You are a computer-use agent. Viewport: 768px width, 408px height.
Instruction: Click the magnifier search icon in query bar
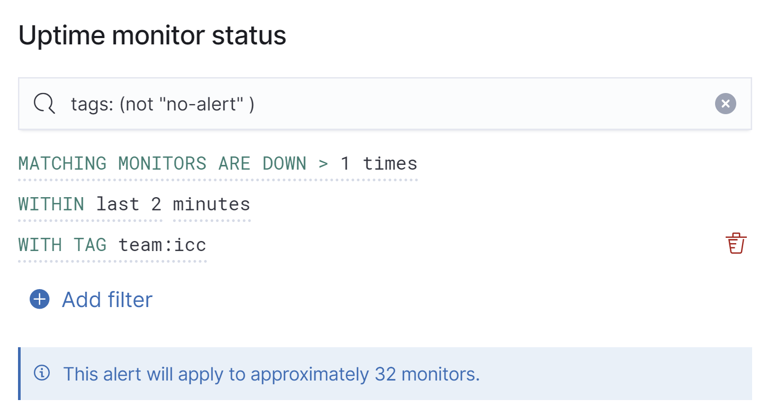(x=44, y=104)
